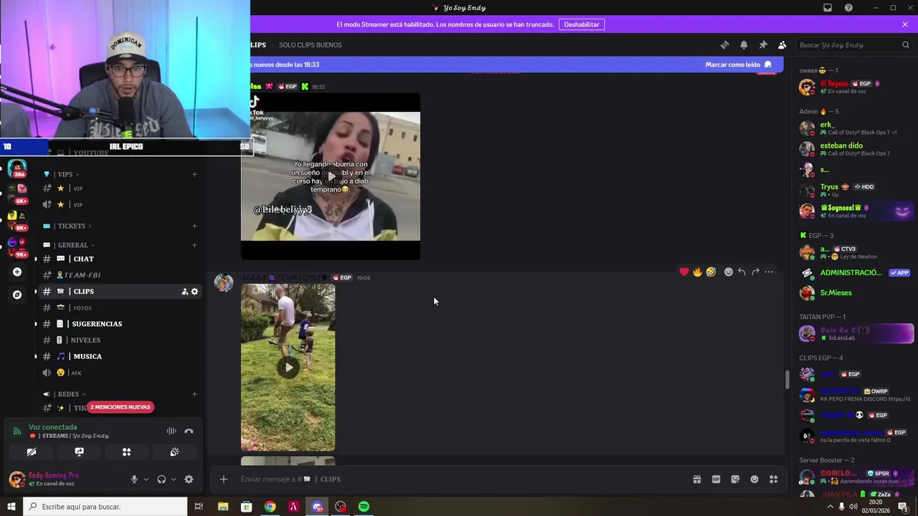This screenshot has height=516, width=918.
Task: Create channel in GENERAL category plus
Action: [194, 245]
